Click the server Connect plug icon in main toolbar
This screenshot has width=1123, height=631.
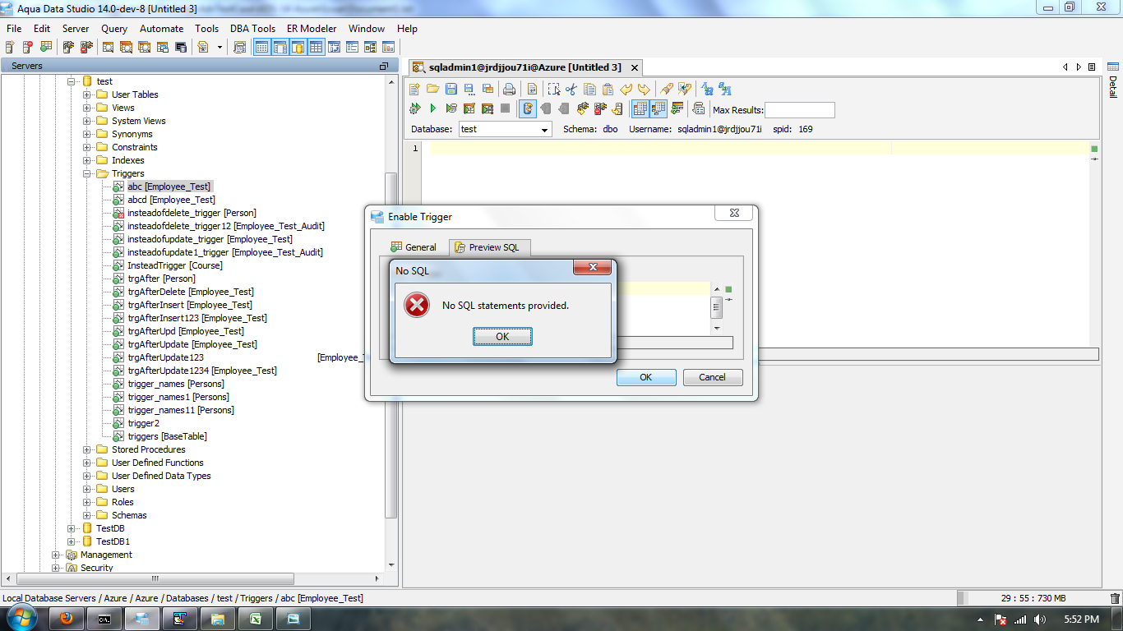(68, 47)
